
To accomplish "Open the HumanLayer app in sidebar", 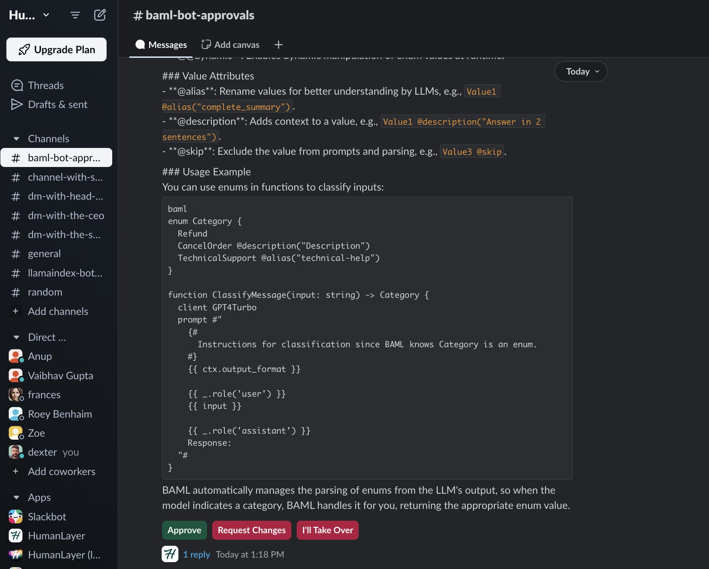I will click(x=56, y=536).
